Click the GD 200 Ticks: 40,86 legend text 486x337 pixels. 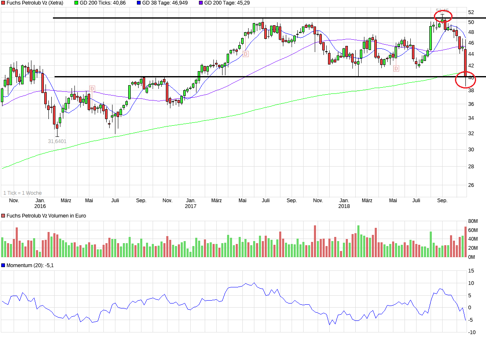click(x=103, y=3)
